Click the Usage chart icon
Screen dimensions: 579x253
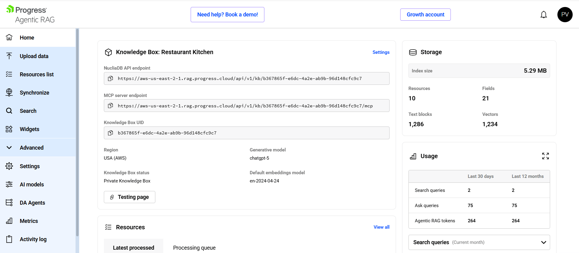[x=413, y=156]
